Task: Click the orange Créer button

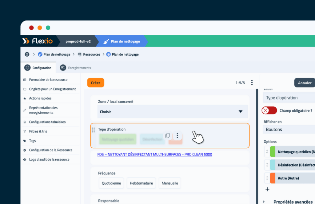Action: (96, 83)
